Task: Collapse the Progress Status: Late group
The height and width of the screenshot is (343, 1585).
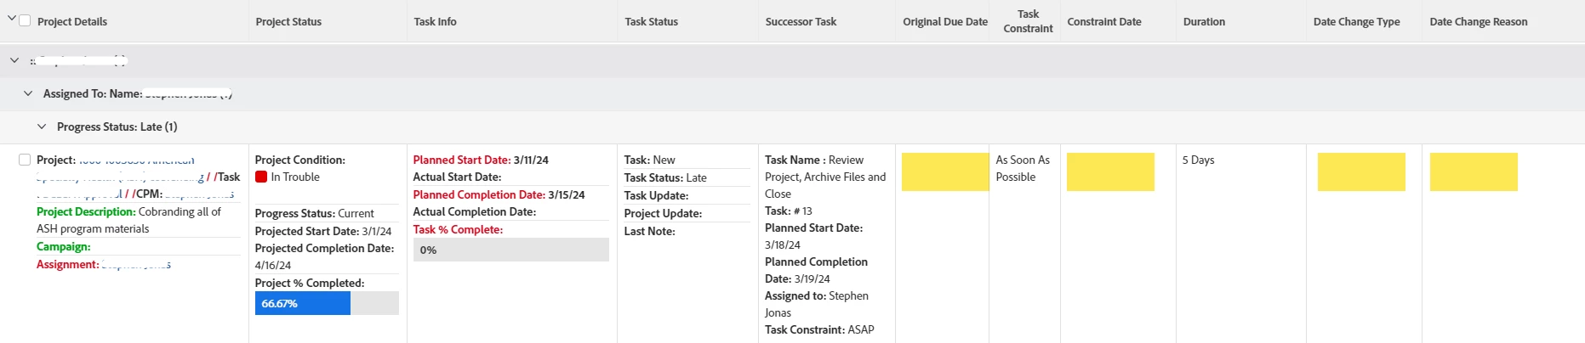Action: [x=42, y=127]
